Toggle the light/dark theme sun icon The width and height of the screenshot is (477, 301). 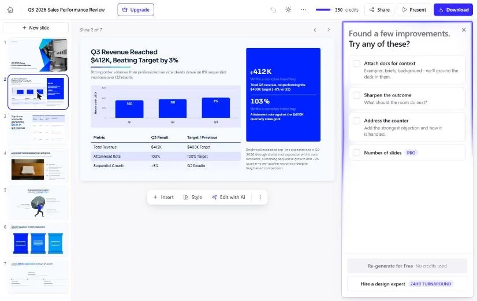pyautogui.click(x=288, y=10)
